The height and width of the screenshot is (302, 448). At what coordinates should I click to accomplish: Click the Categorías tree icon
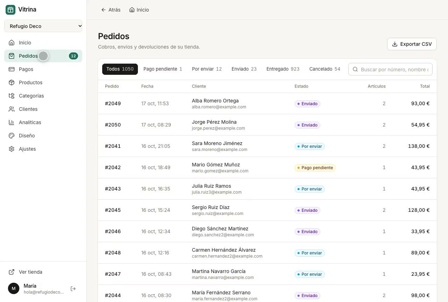pyautogui.click(x=12, y=96)
